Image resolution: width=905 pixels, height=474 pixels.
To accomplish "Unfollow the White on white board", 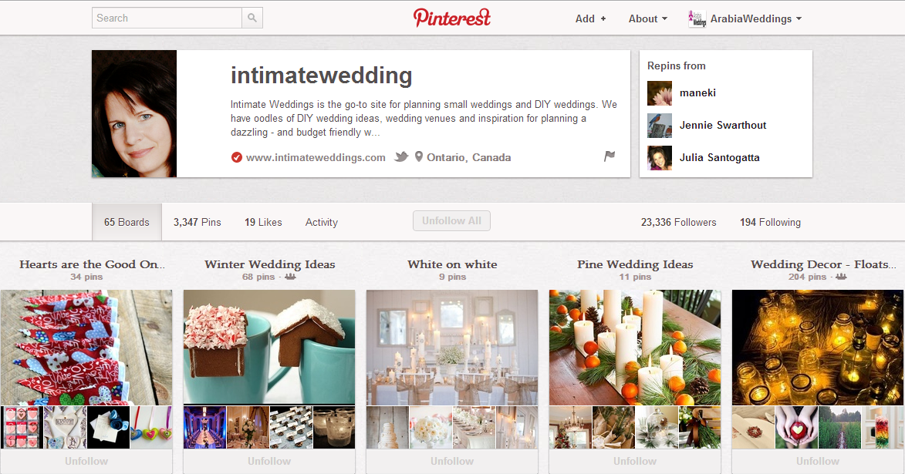I will point(452,462).
